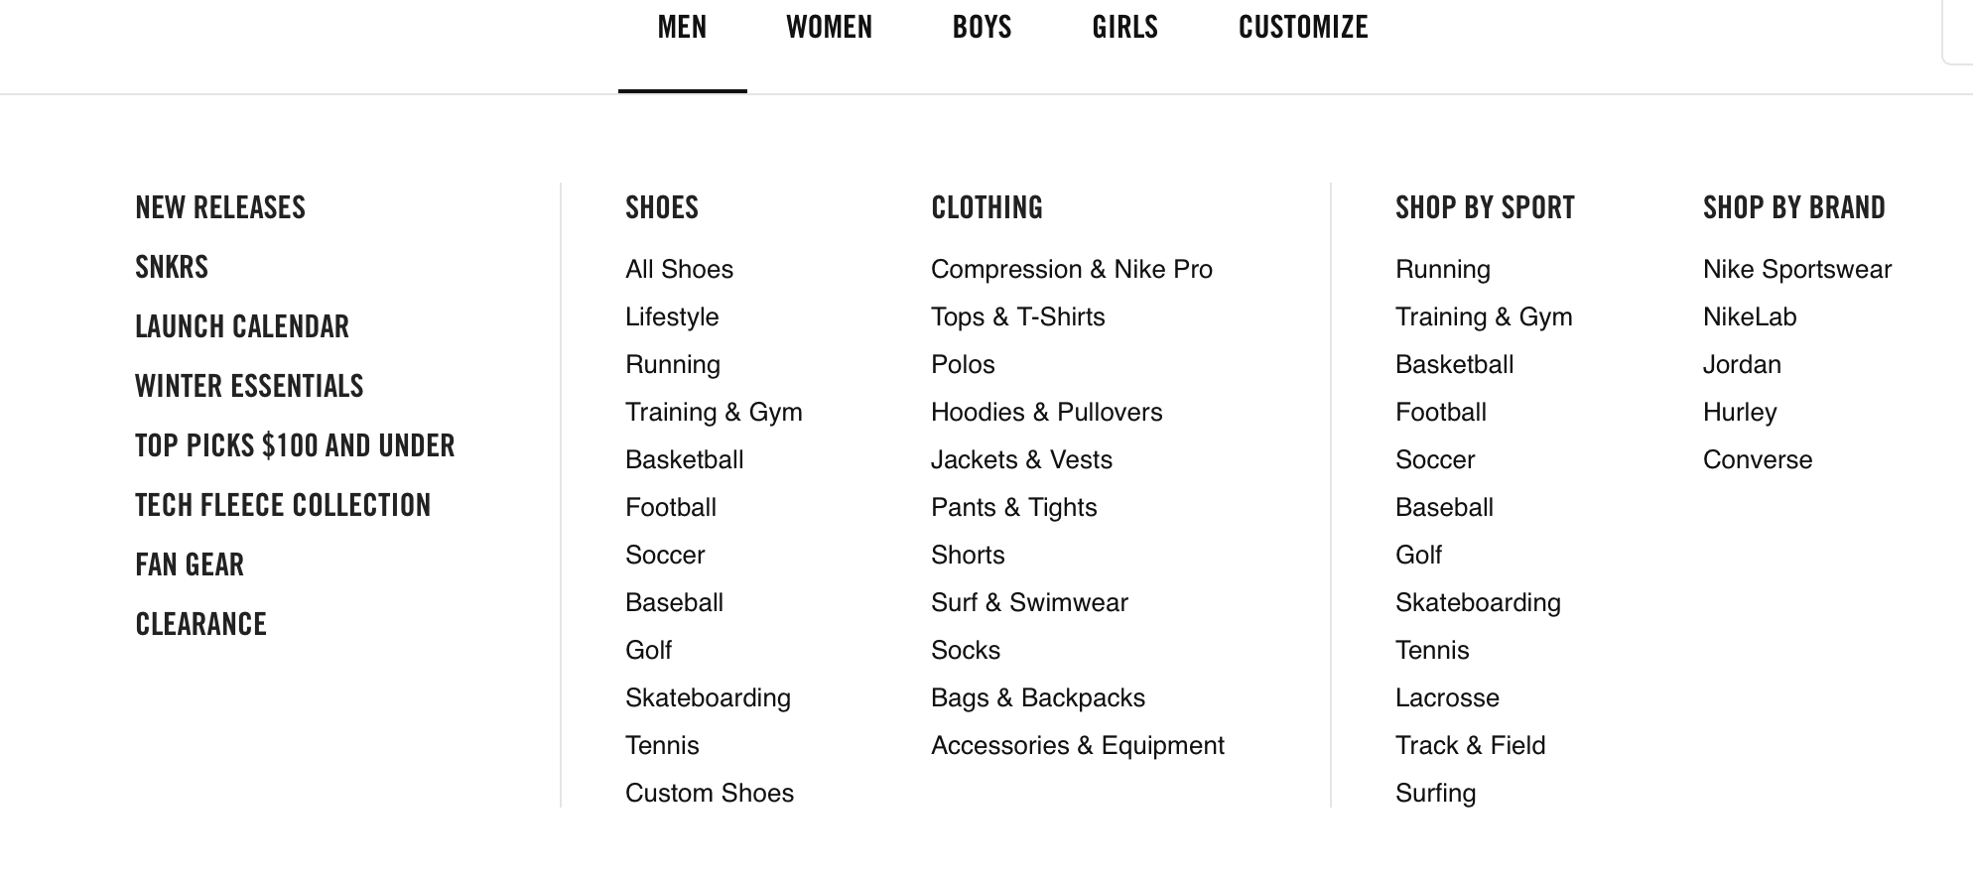
Task: Open the Converse brand link
Action: [1757, 460]
